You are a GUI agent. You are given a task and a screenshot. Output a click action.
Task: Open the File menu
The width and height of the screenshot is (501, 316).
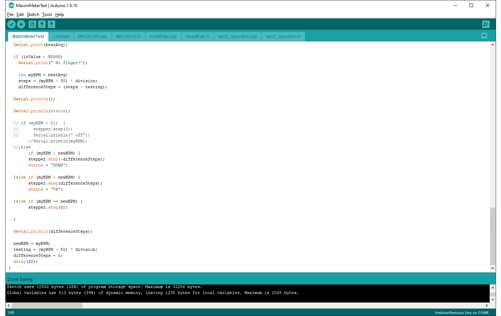coord(10,15)
